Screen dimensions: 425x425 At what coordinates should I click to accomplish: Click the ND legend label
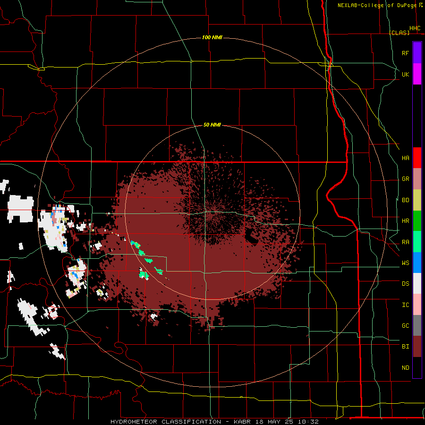pos(405,368)
